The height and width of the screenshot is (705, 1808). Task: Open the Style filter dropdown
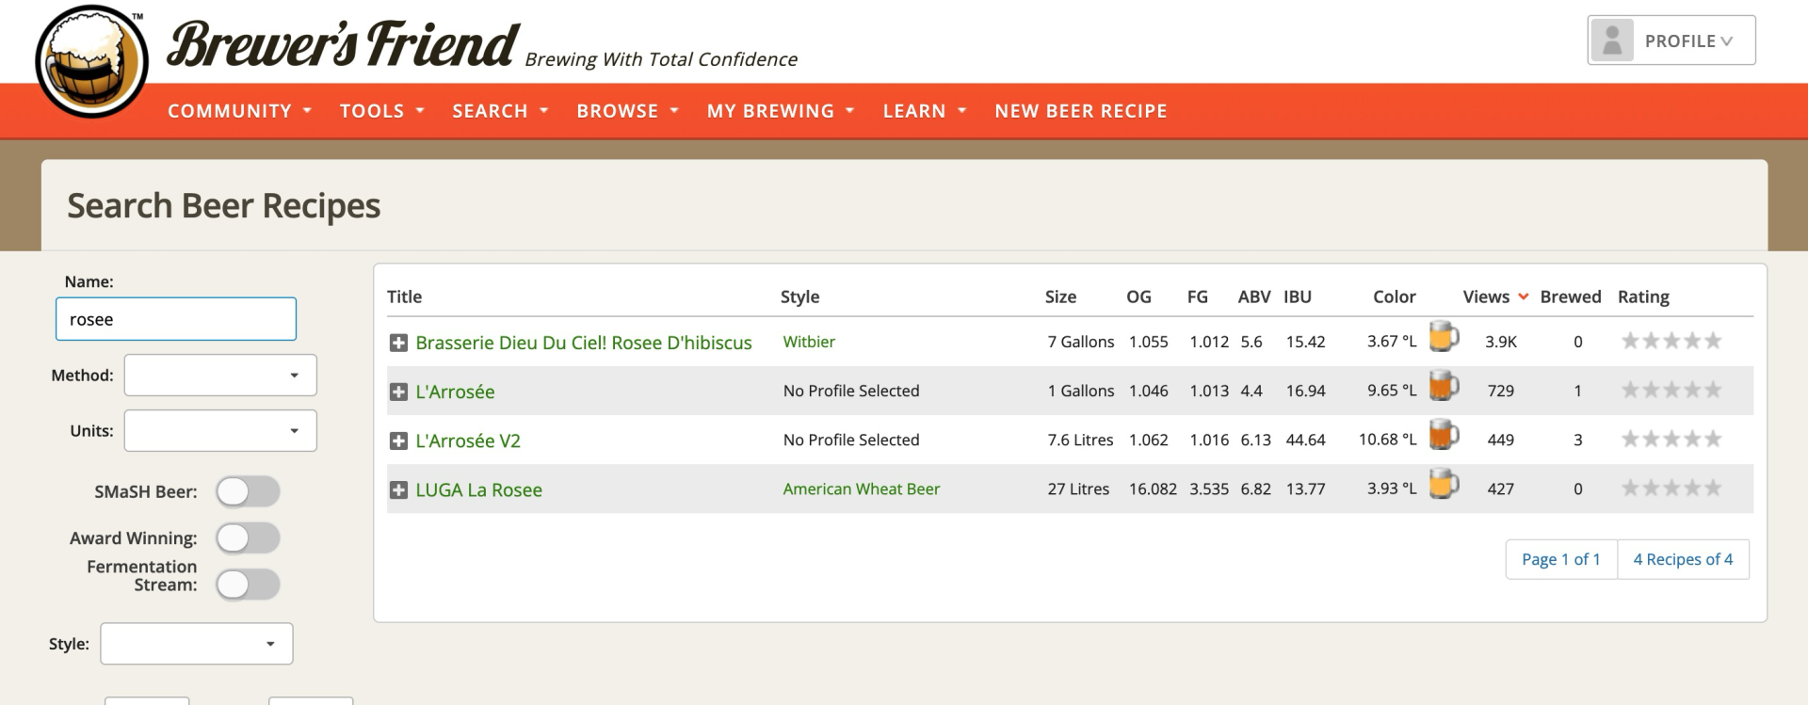197,644
